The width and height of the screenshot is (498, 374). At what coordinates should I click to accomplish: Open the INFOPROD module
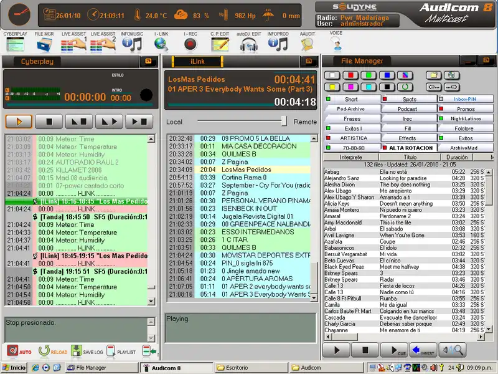pyautogui.click(x=278, y=44)
